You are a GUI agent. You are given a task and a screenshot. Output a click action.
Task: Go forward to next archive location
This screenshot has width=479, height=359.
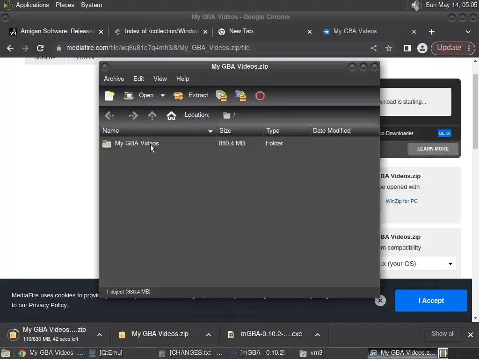(133, 115)
